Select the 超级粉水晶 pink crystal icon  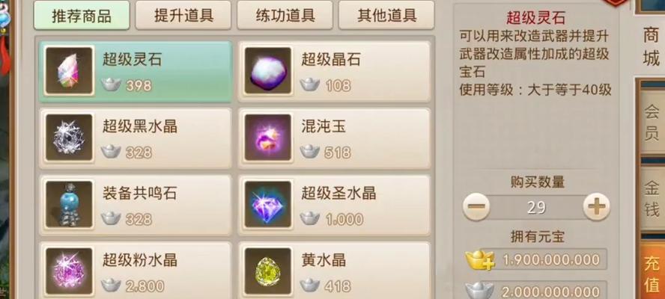[69, 271]
